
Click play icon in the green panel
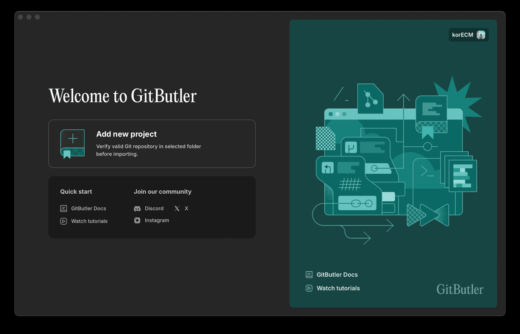[309, 288]
